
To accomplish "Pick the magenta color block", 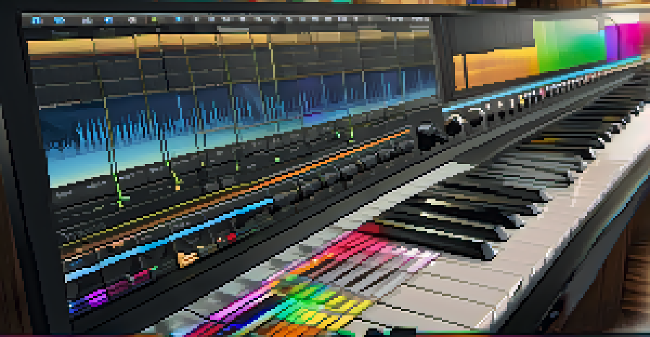I will [x=631, y=40].
